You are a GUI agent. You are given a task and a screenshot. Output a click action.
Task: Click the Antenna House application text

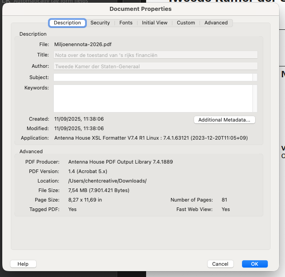pyautogui.click(x=151, y=138)
